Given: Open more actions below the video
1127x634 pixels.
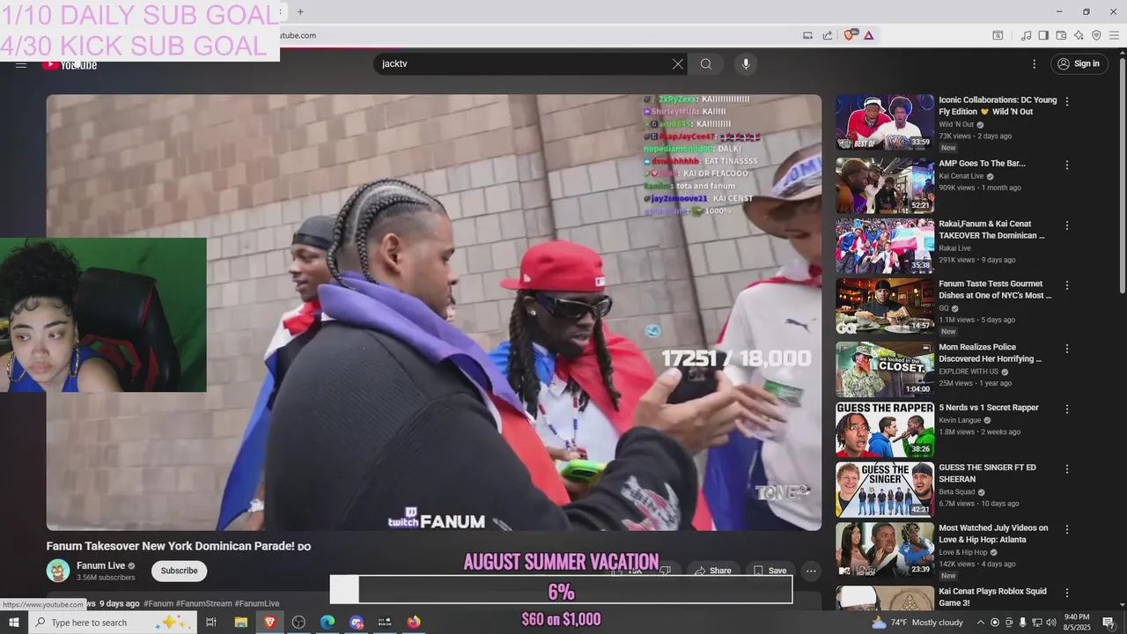Looking at the screenshot, I should [811, 571].
